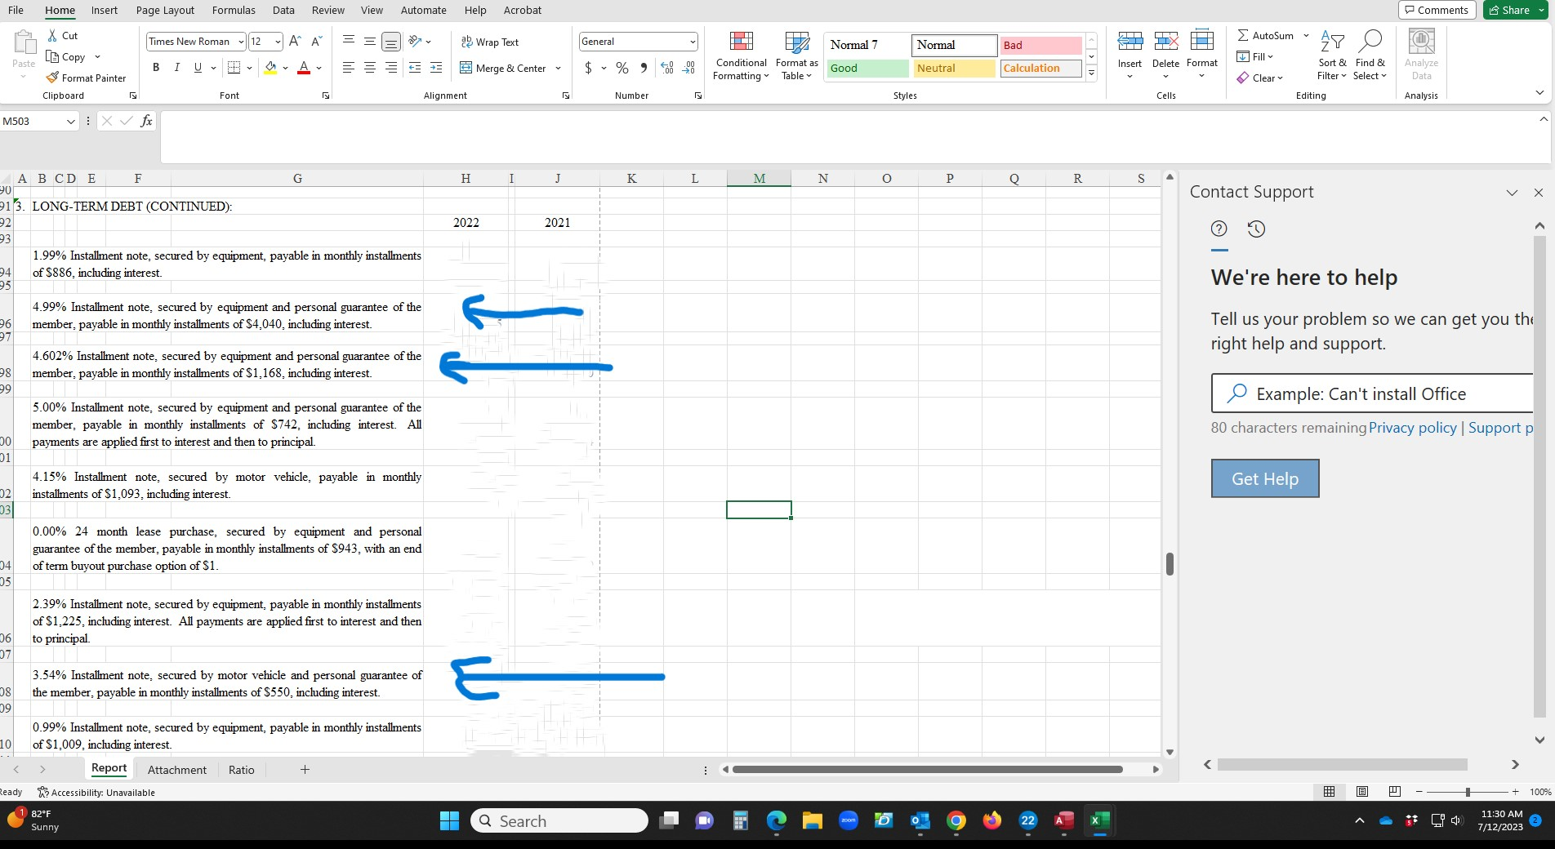Click the Get Help button

click(1264, 479)
